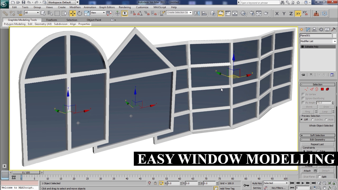Collapse the Selection rollout
Image resolution: width=338 pixels, height=190 pixels.
(x=317, y=84)
